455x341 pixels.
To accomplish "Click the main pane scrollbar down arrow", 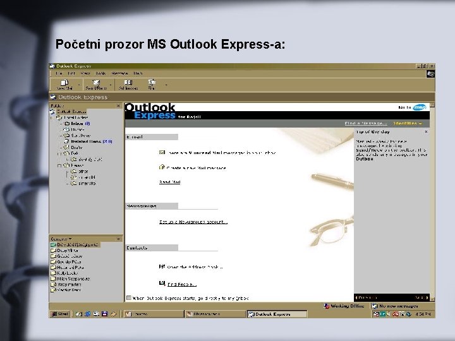I will click(432, 299).
